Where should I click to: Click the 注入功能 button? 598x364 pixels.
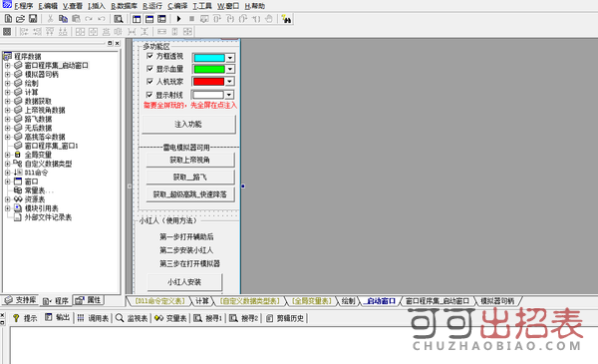188,125
